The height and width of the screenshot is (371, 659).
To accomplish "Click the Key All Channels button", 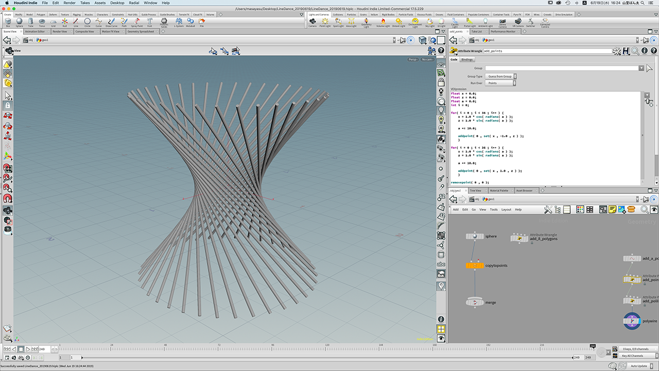I will (x=632, y=356).
